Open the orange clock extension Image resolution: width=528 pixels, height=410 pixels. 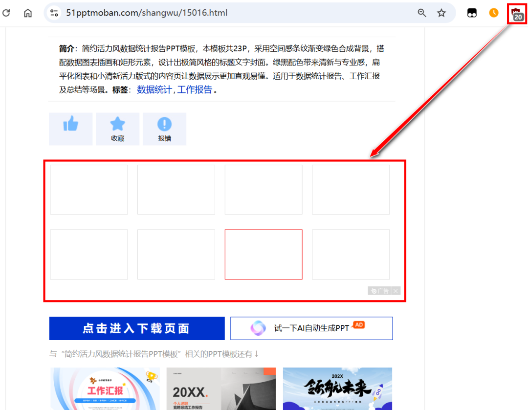tap(494, 13)
